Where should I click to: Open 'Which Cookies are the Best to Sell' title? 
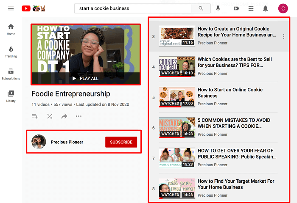click(235, 62)
